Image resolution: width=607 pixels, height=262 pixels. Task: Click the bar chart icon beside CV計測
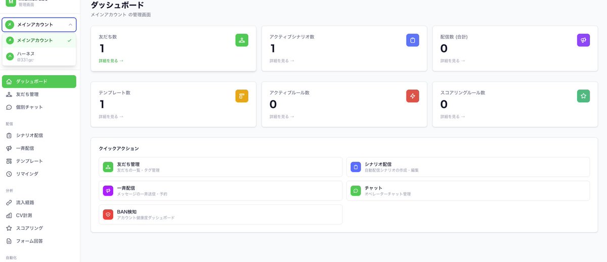click(9, 216)
